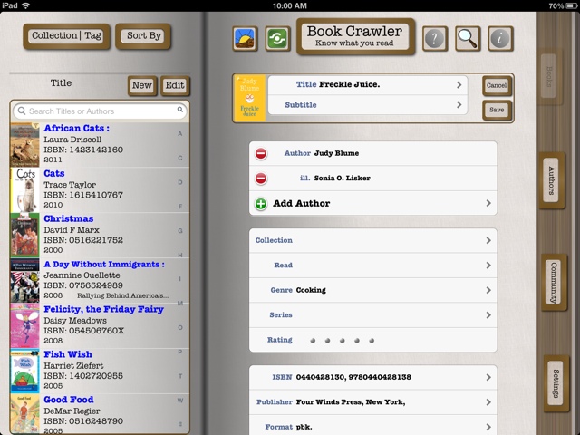This screenshot has height=435, width=580.
Task: Expand the Read row
Action: click(x=372, y=266)
